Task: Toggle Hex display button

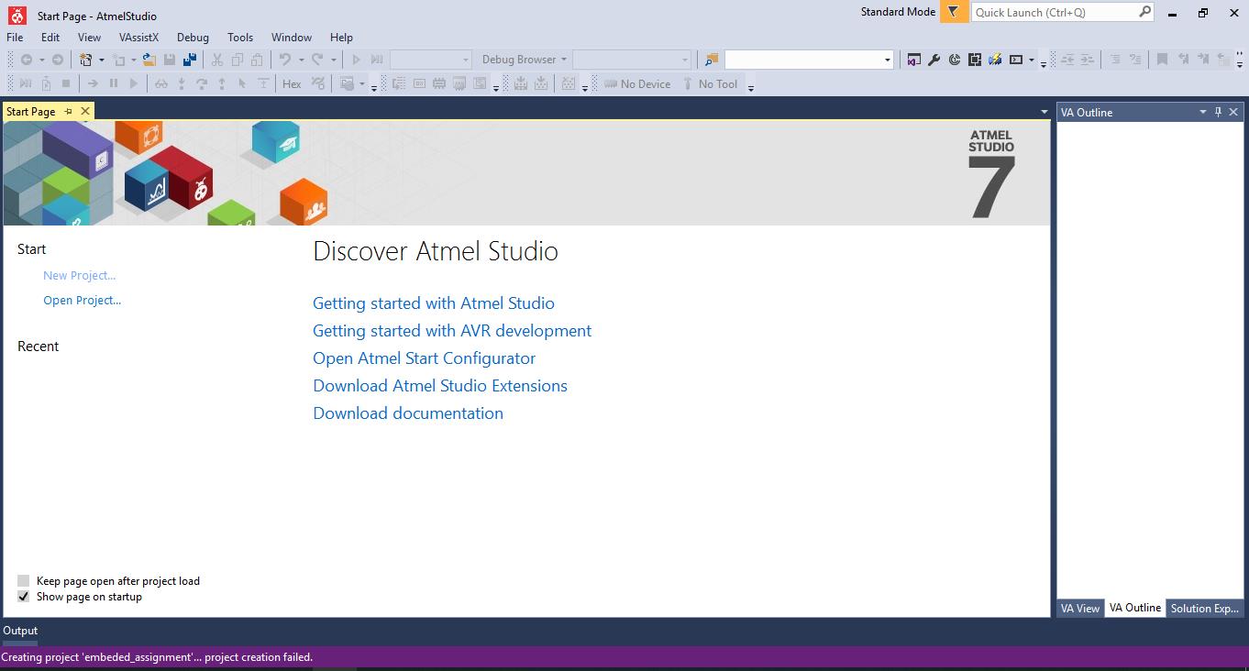Action: click(x=292, y=83)
